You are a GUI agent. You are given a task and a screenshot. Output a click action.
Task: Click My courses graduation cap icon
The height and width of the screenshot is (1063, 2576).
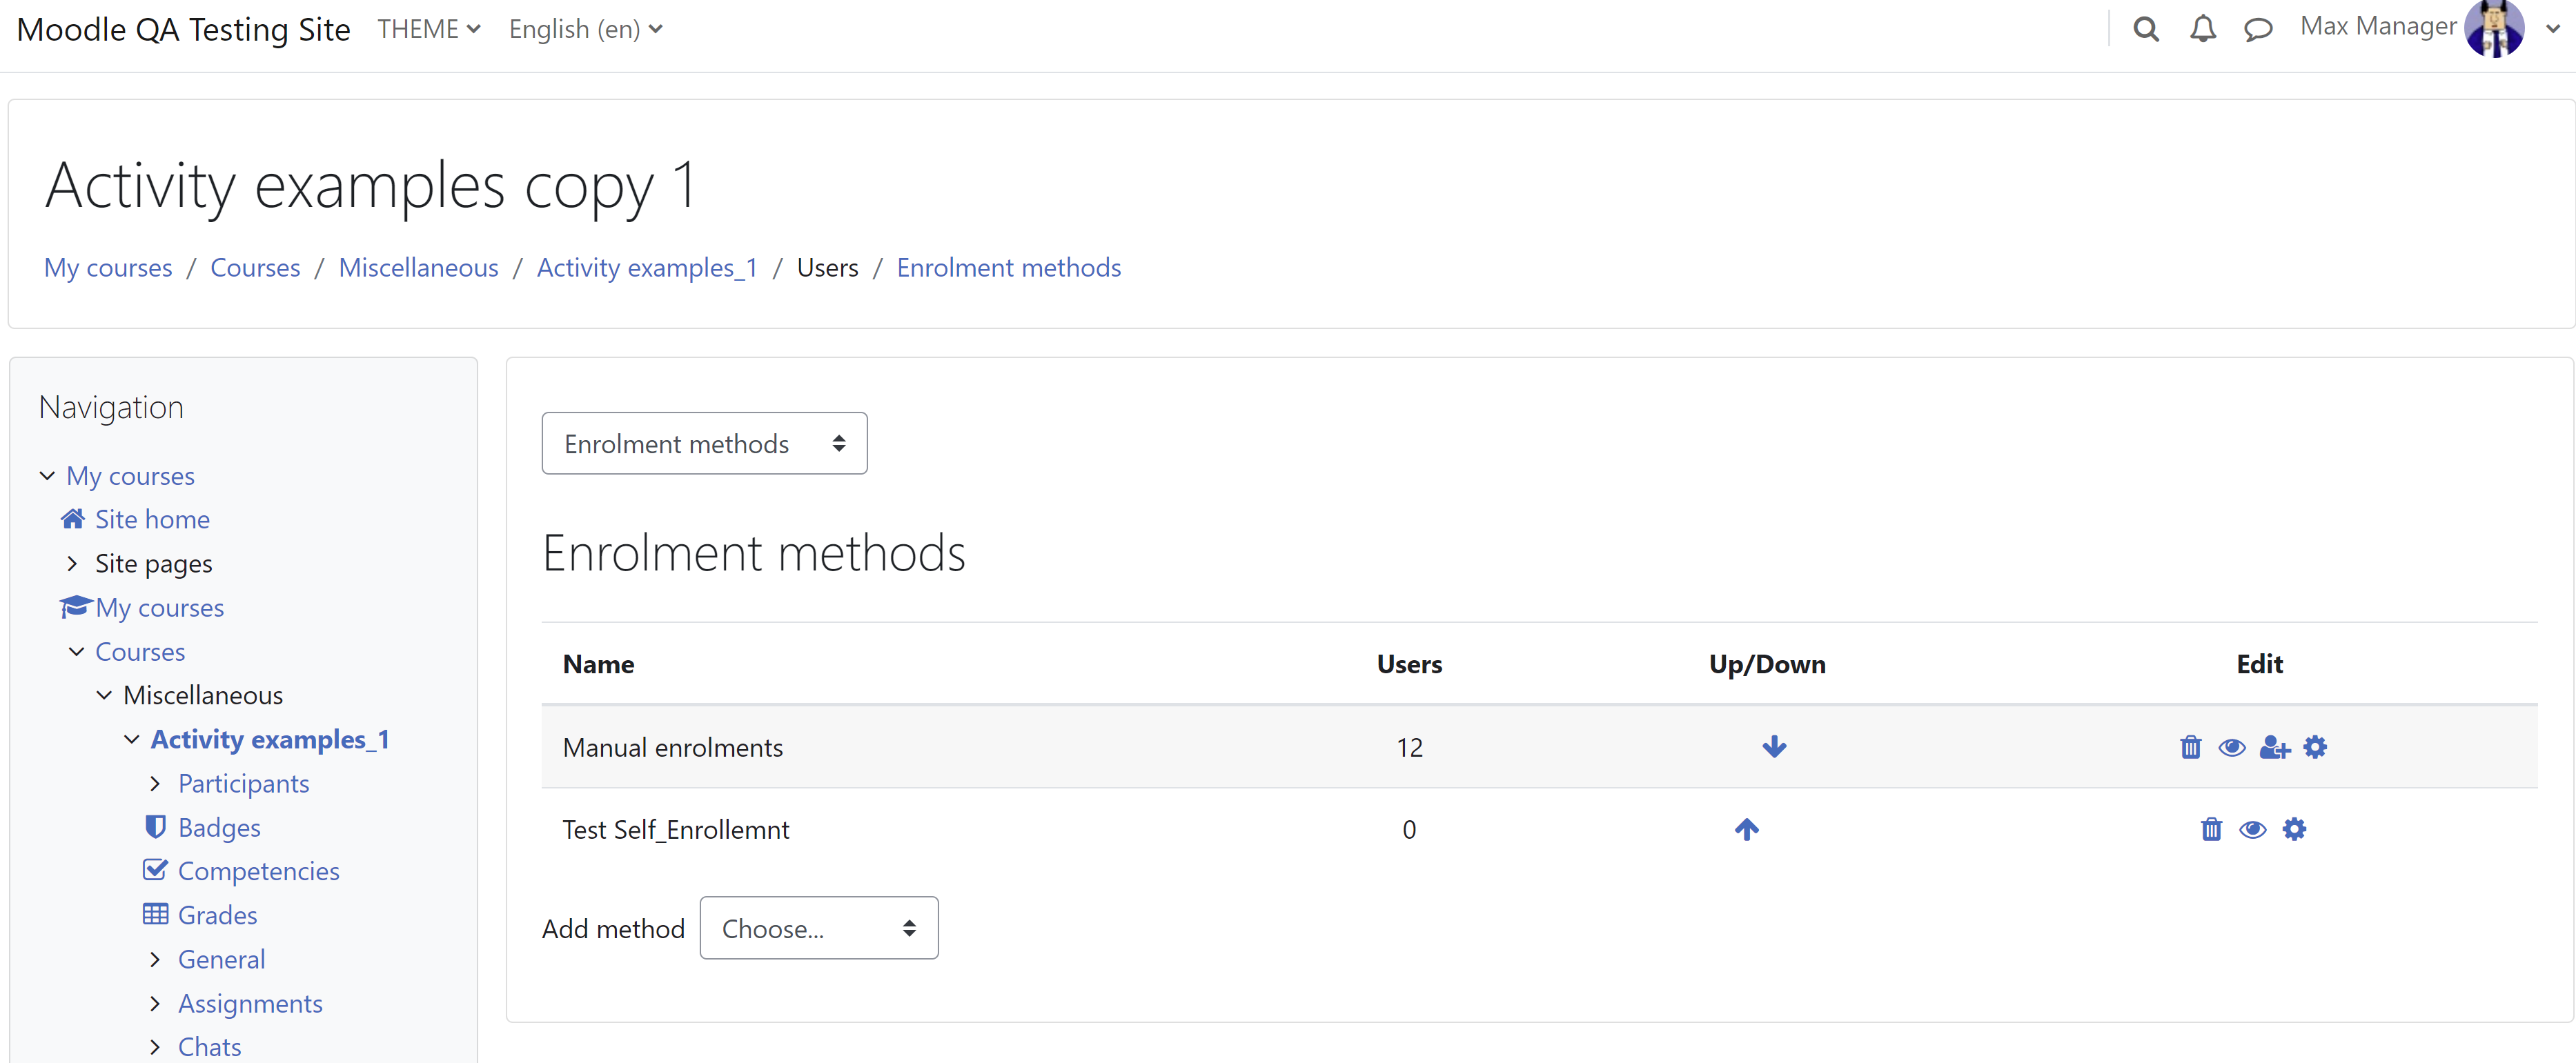(76, 607)
